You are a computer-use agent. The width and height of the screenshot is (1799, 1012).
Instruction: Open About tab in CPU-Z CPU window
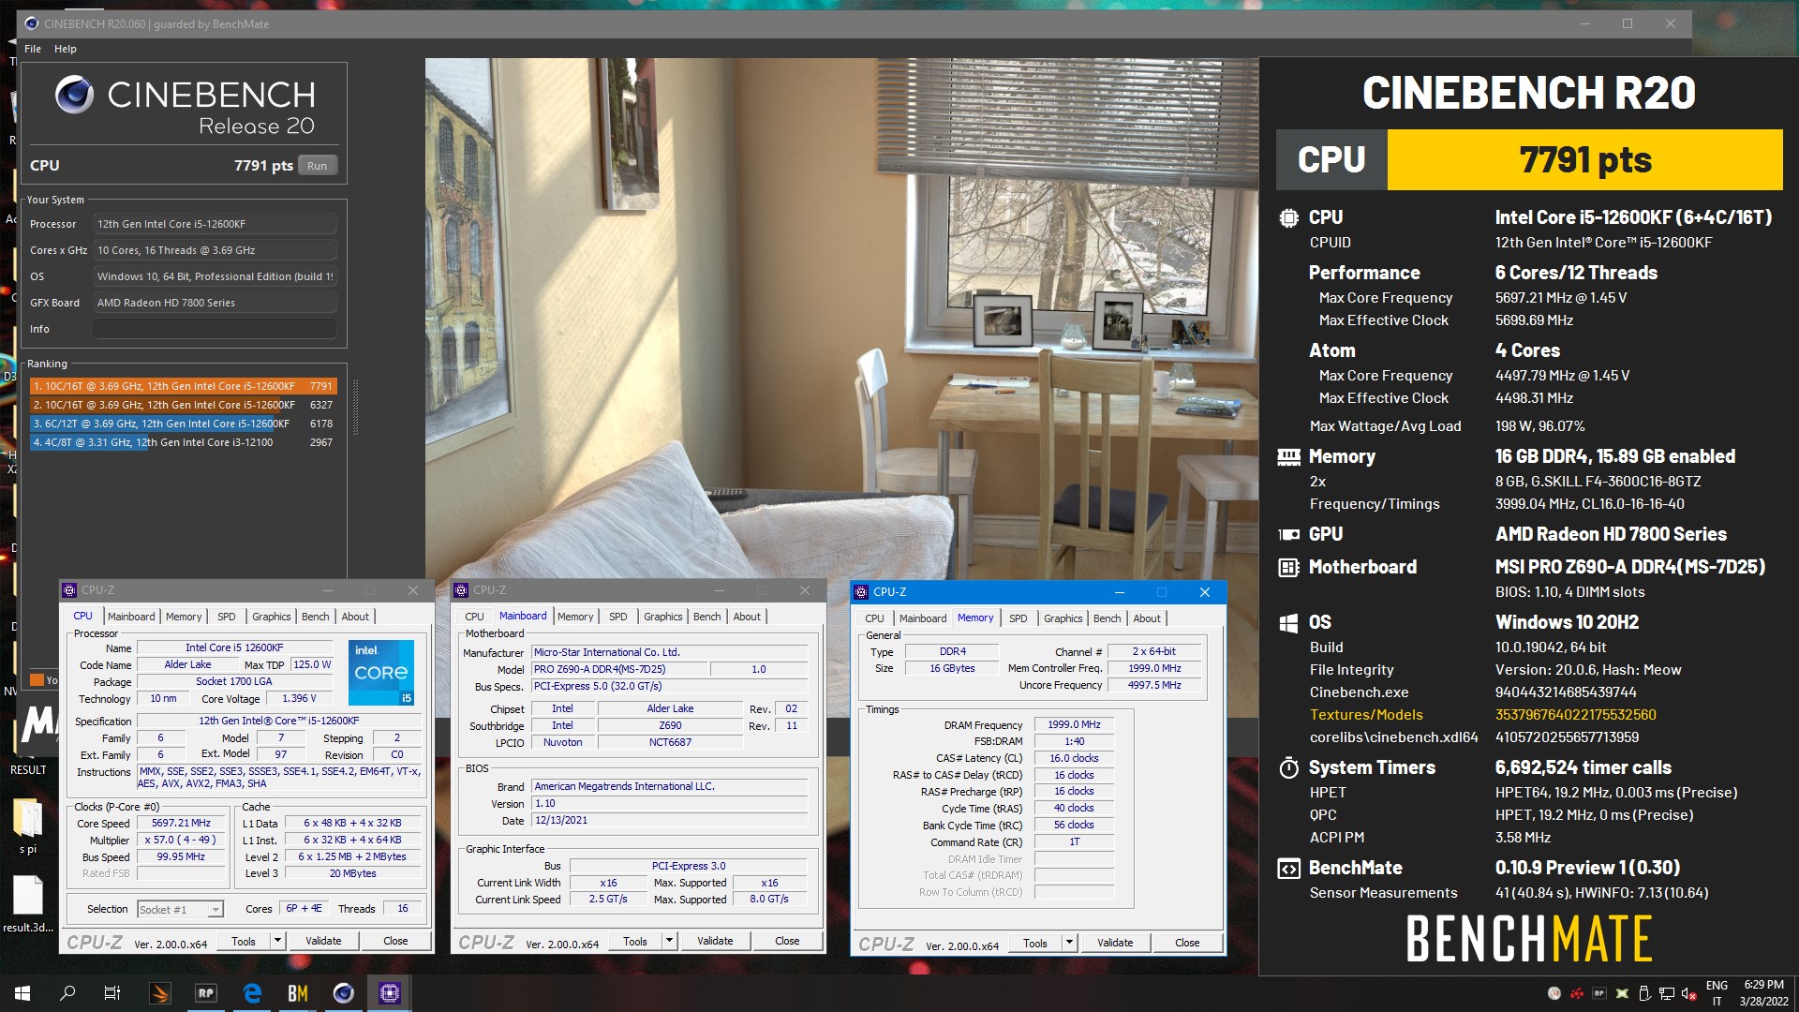pos(355,617)
